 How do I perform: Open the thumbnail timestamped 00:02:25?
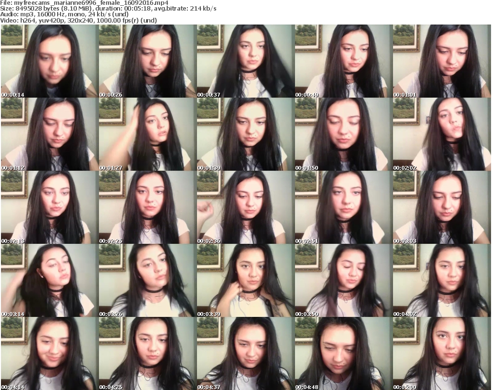[148, 207]
